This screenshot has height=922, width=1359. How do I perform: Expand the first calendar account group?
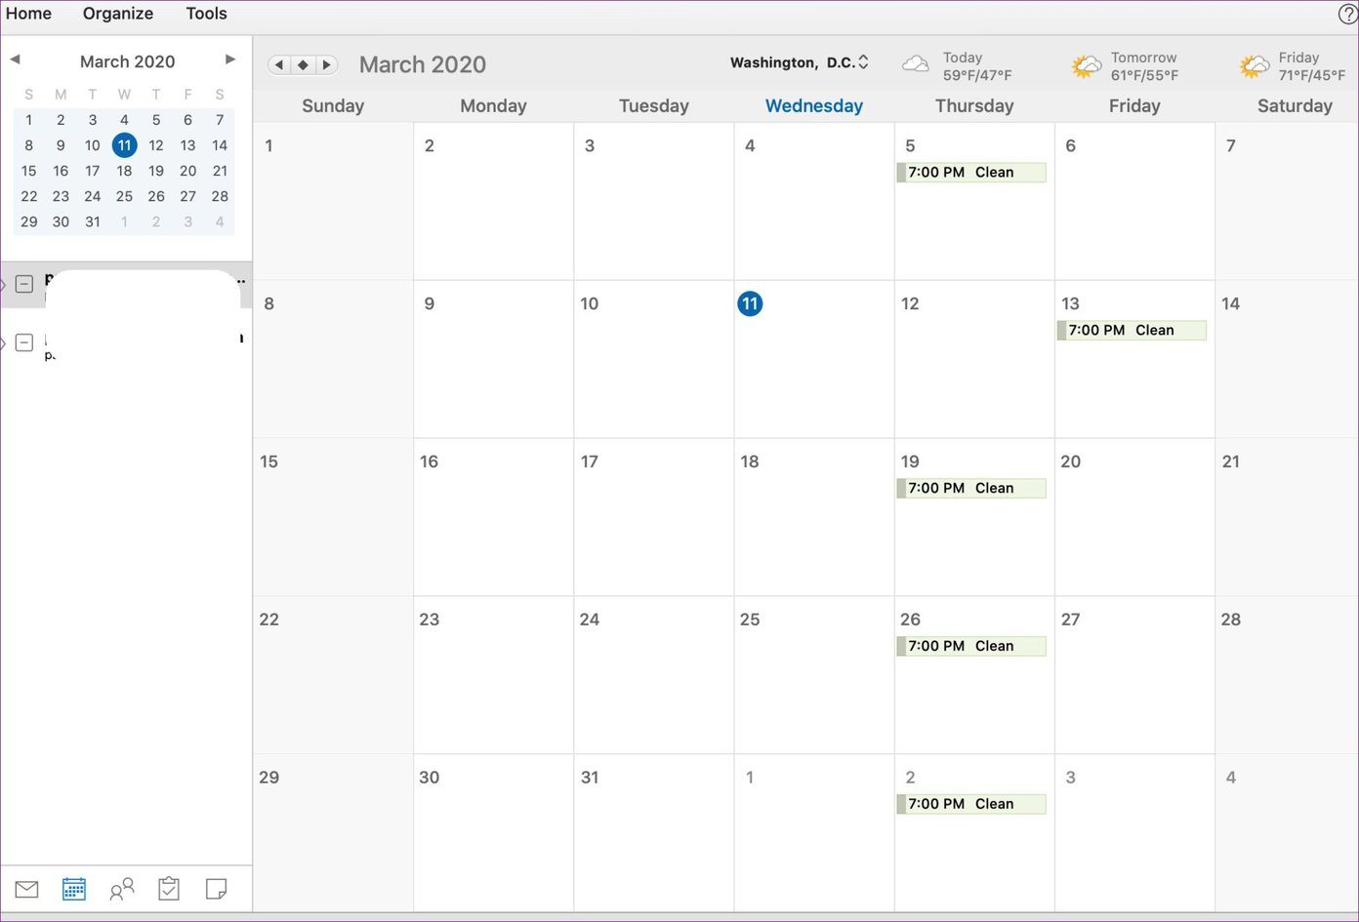point(3,285)
